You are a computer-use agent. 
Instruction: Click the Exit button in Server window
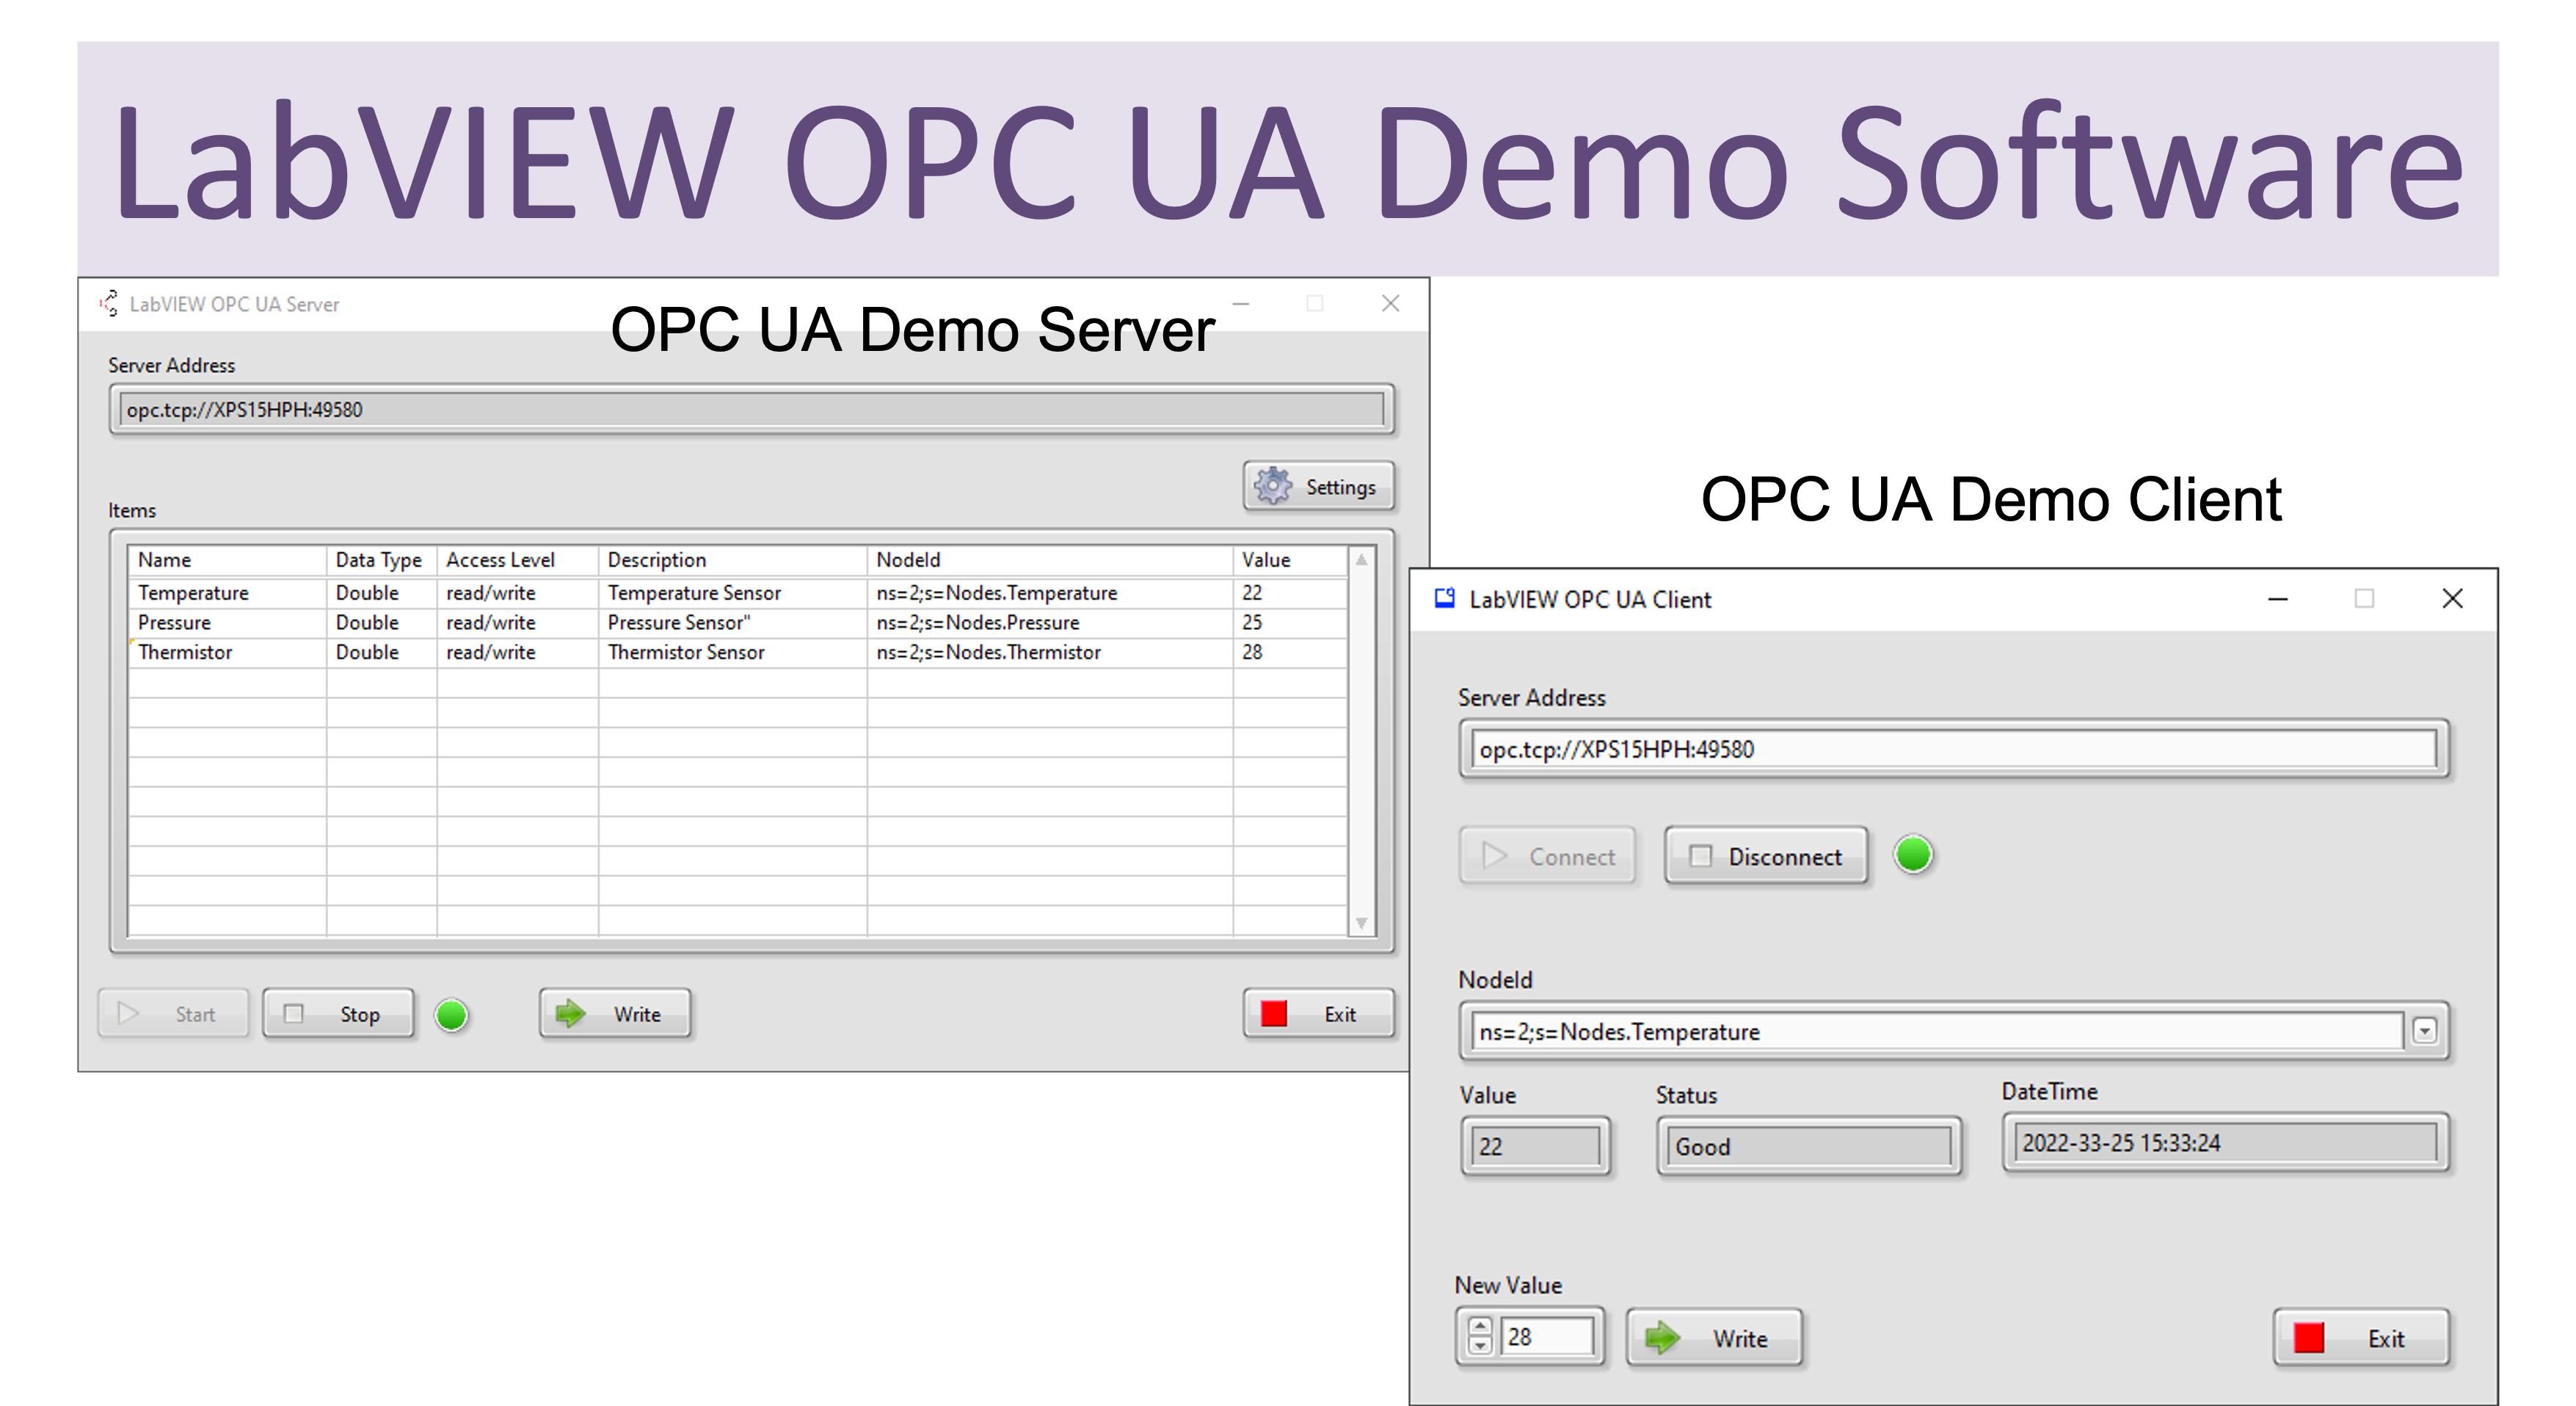point(1318,1014)
